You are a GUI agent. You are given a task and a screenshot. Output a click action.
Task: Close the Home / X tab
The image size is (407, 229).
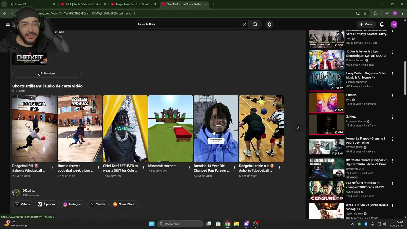coord(54,4)
